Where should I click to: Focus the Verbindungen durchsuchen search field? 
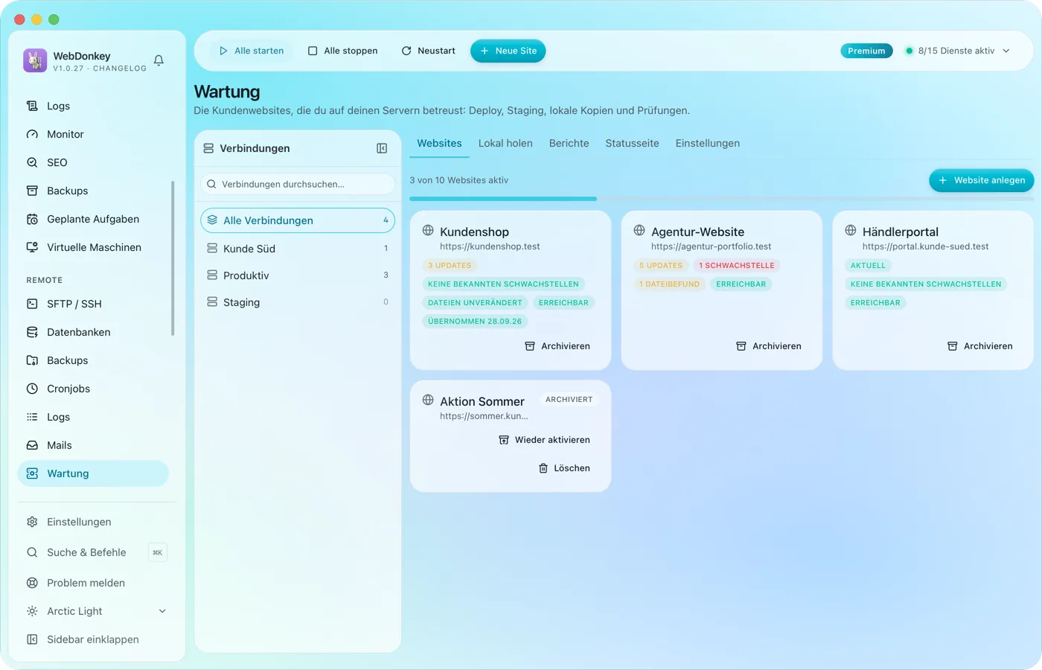[298, 184]
